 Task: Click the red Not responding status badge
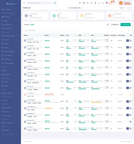[x=49, y=94]
